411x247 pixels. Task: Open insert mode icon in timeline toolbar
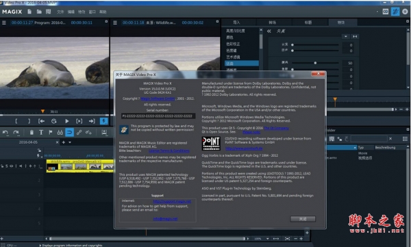coord(104,133)
